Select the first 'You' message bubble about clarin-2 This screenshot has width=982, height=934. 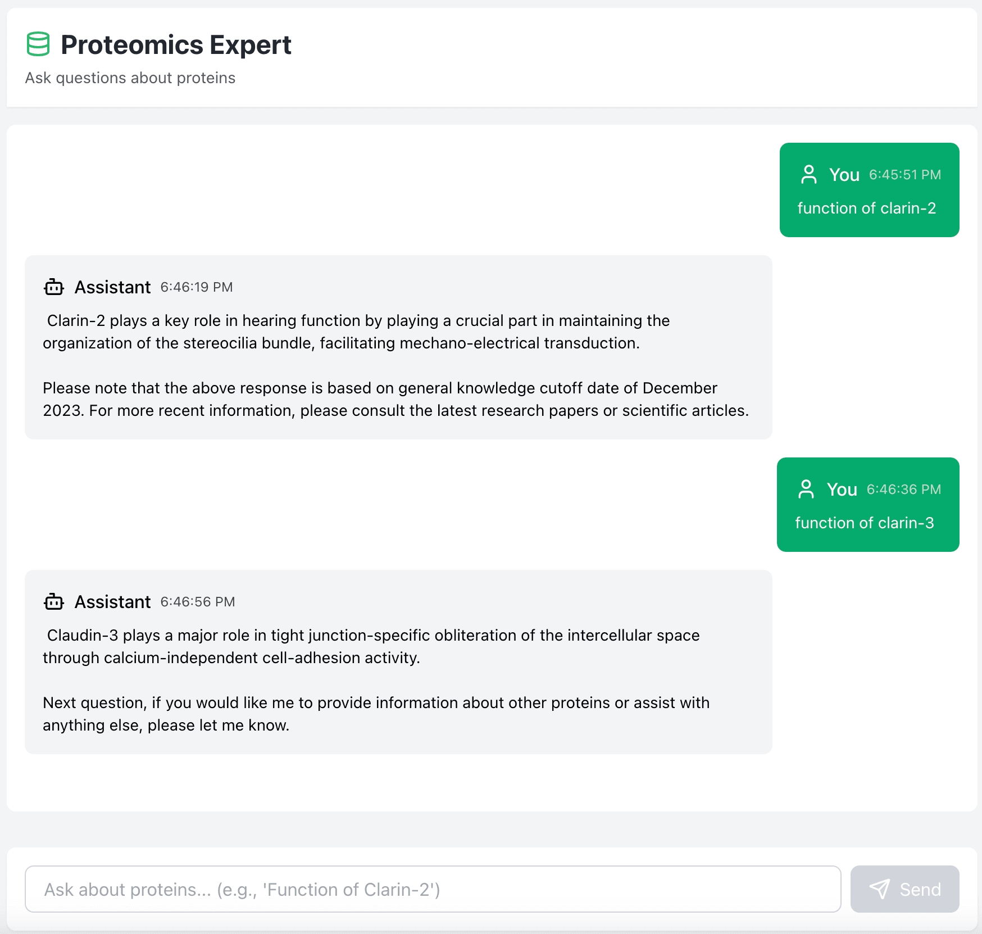[x=869, y=191]
